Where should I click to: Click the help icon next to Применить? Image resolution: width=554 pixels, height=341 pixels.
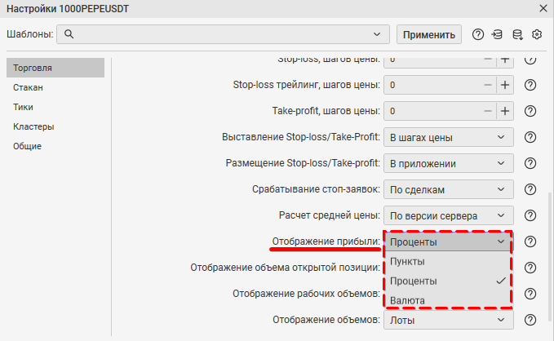(x=478, y=34)
